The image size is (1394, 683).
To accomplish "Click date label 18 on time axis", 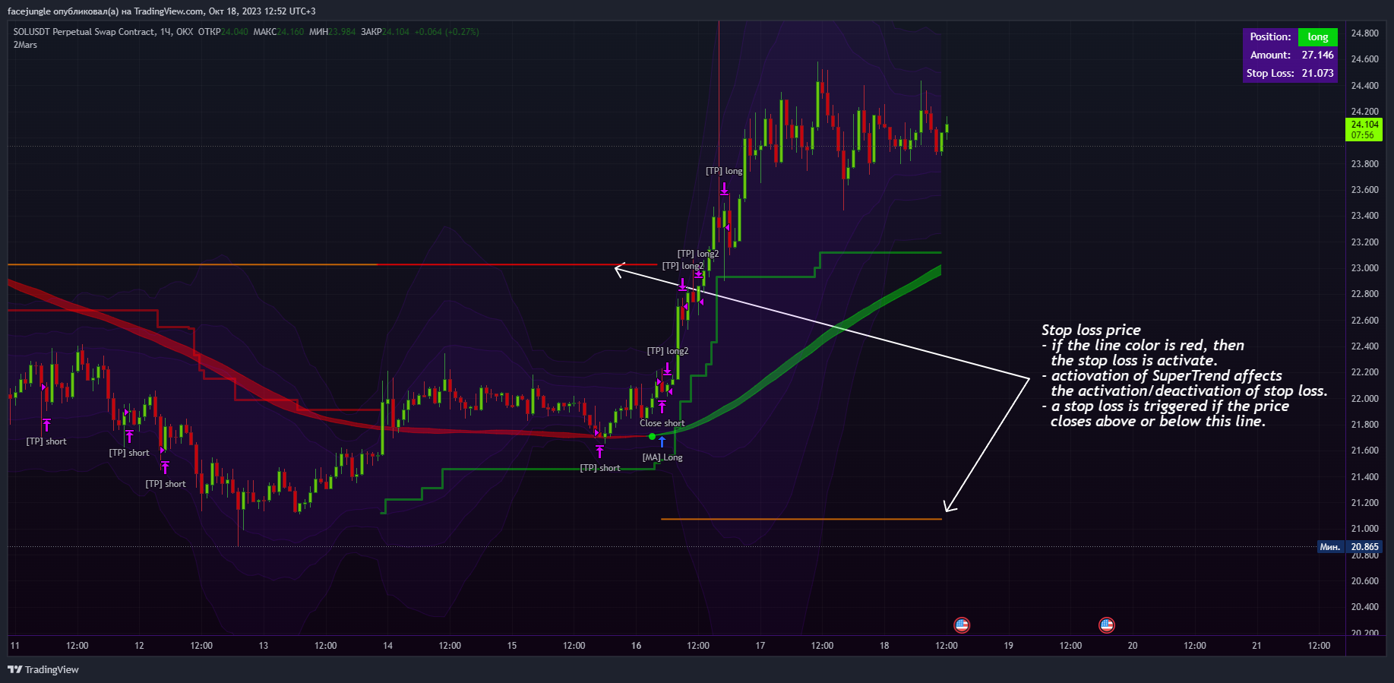I will tap(884, 646).
